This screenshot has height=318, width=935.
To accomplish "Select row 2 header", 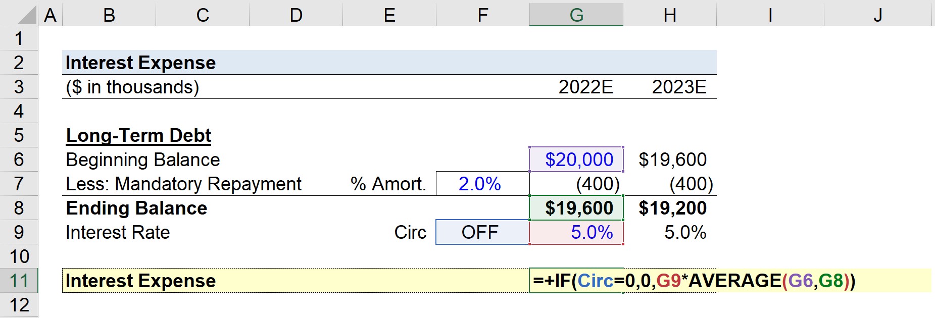I will point(19,63).
